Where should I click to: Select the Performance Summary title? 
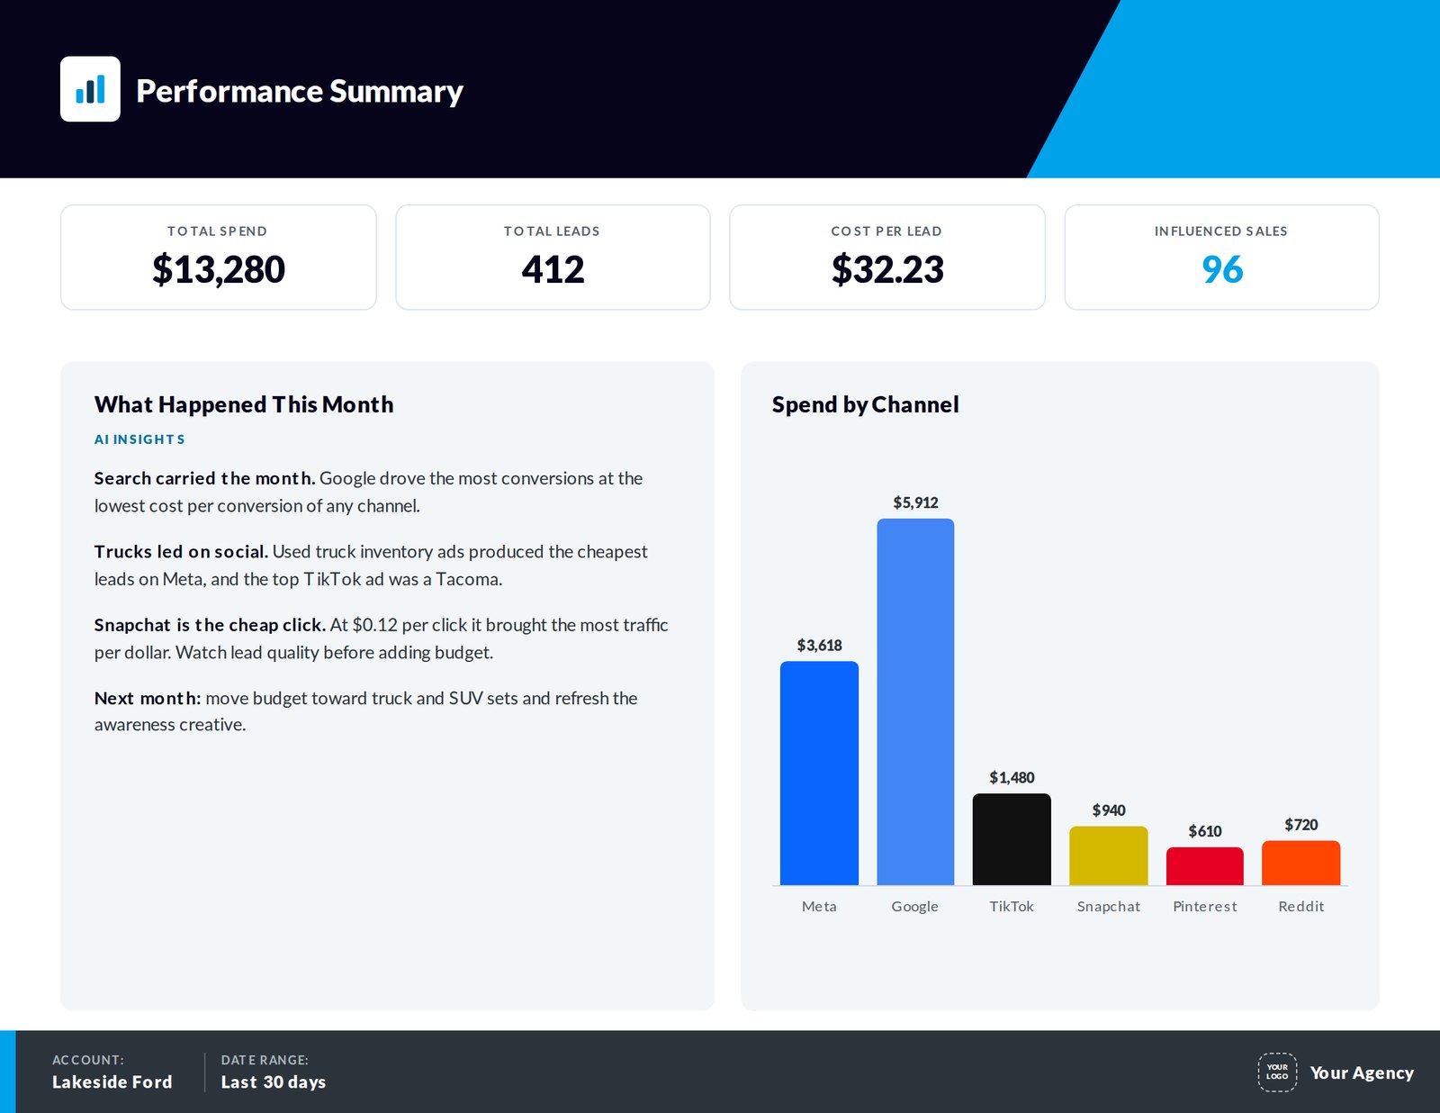coord(300,91)
